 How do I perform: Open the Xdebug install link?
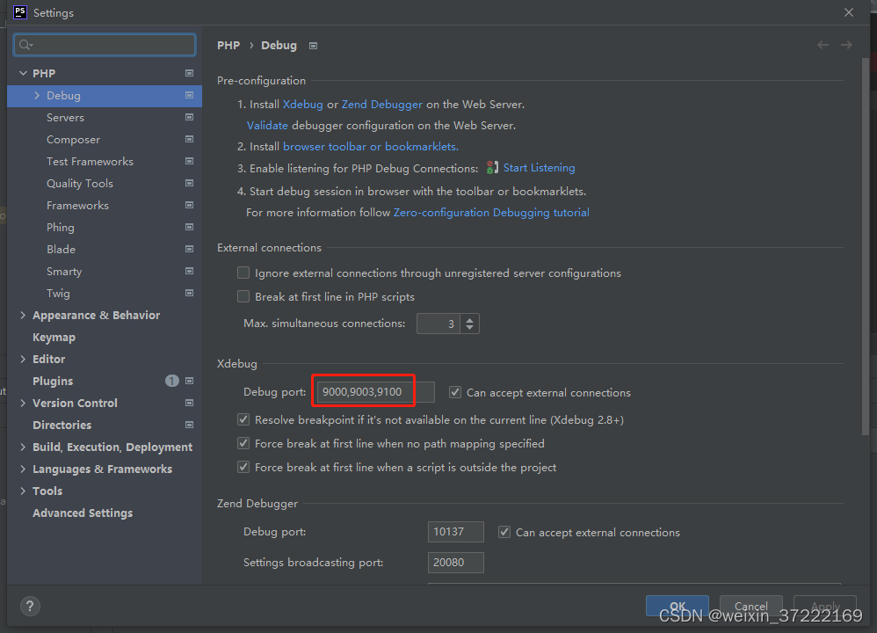[302, 104]
